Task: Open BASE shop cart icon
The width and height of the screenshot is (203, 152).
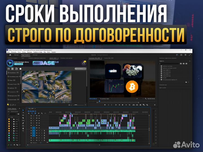Action: click(84, 63)
